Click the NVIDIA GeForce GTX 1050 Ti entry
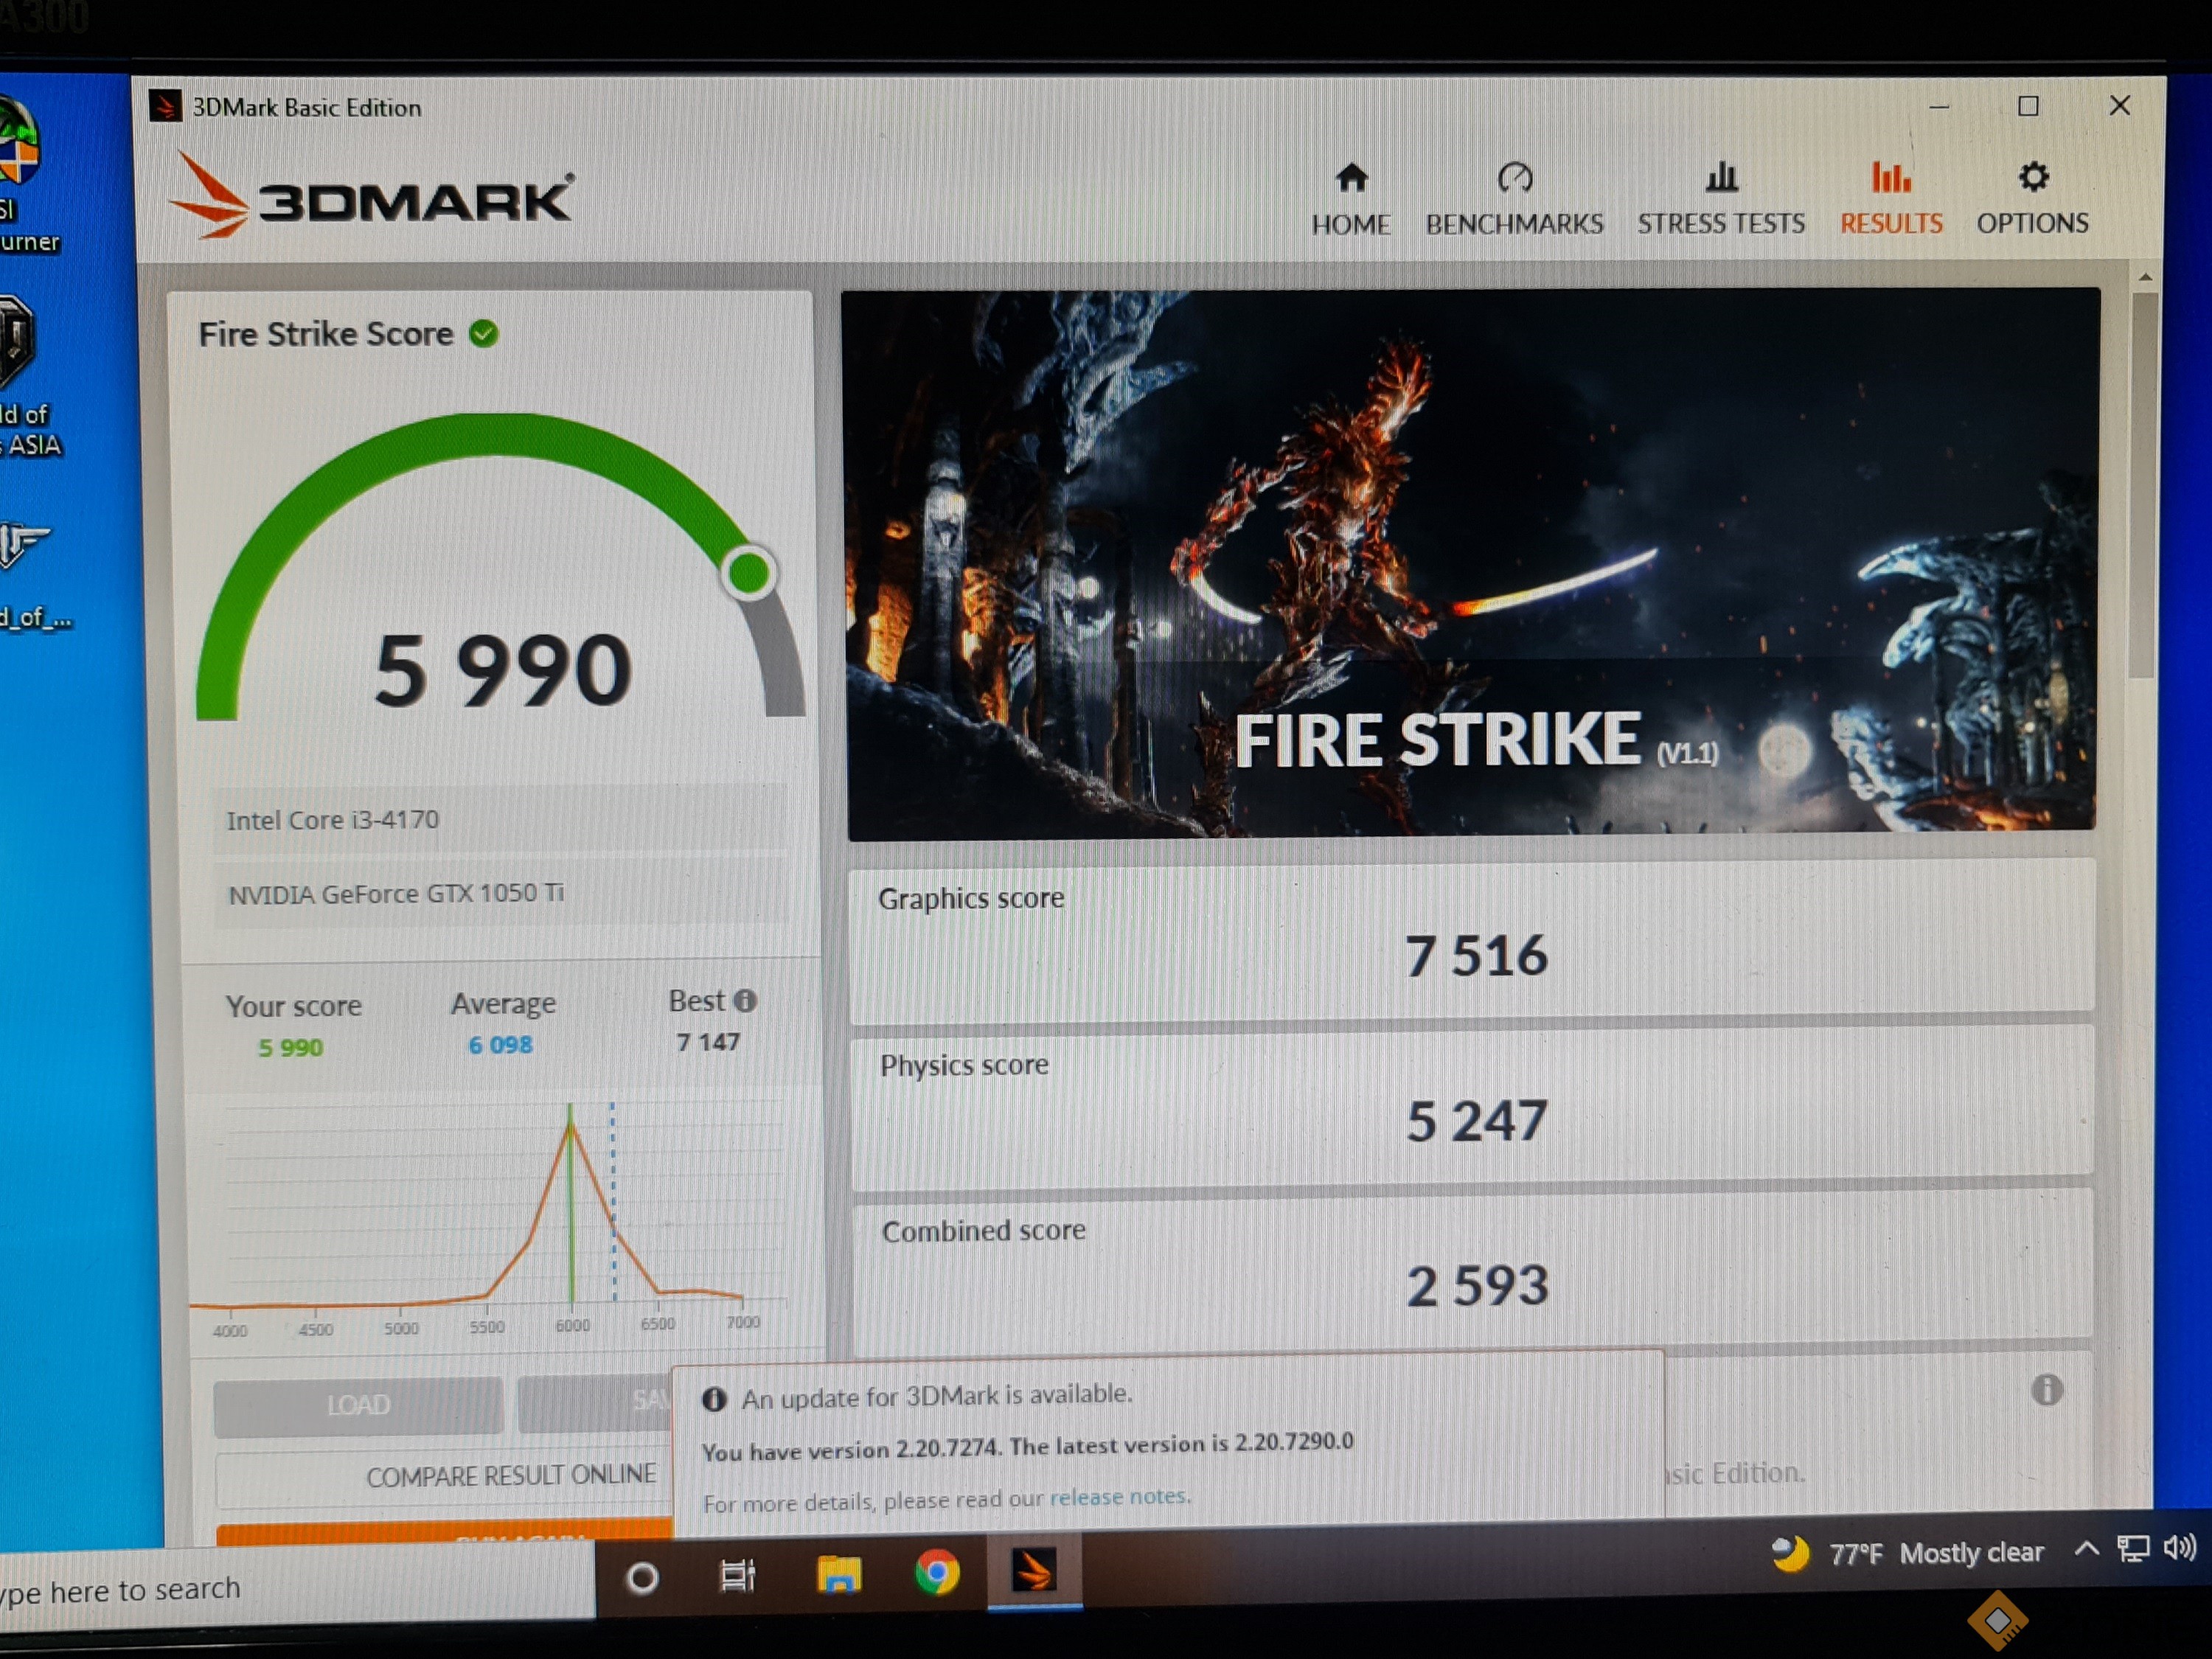This screenshot has height=1659, width=2212. click(x=501, y=893)
